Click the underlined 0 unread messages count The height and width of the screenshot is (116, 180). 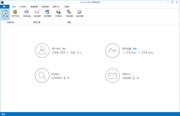click(x=133, y=78)
